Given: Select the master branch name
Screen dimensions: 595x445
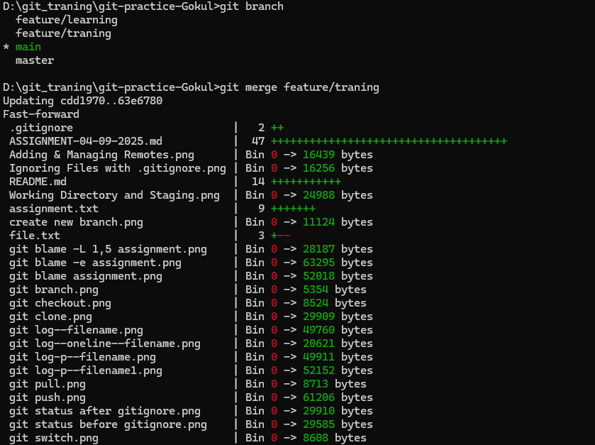Looking at the screenshot, I should click(35, 60).
